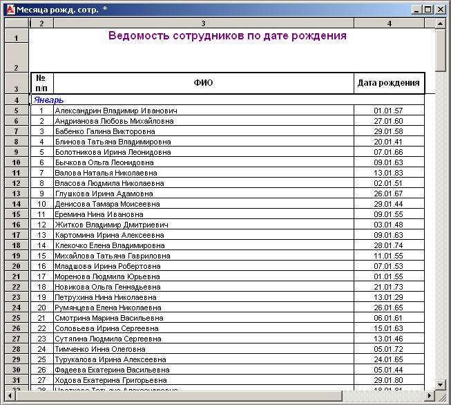Select Денисова Тамара Моисеевна cell
451x405 pixels.
coord(203,204)
